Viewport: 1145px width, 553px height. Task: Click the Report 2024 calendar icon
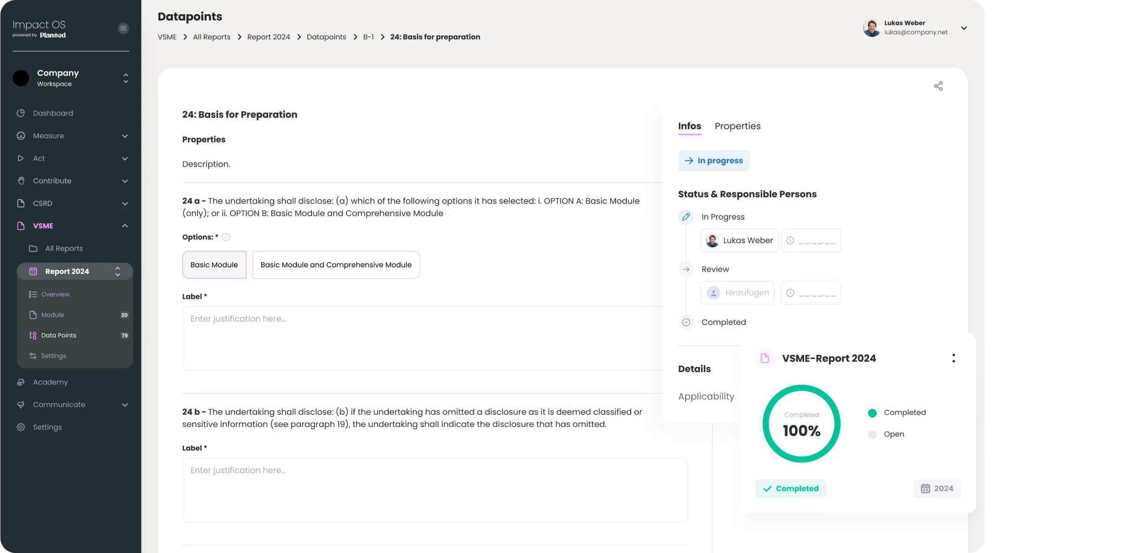tap(33, 271)
